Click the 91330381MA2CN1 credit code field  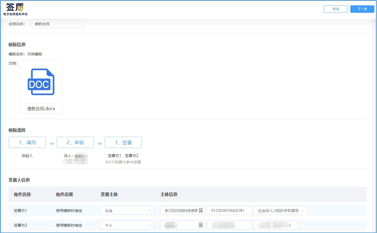click(x=230, y=210)
